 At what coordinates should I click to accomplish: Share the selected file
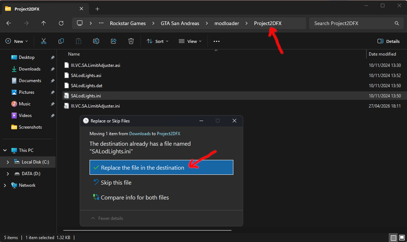[114, 41]
